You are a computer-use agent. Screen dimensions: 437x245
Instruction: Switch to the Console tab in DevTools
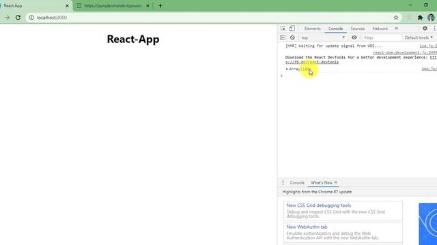tap(335, 29)
